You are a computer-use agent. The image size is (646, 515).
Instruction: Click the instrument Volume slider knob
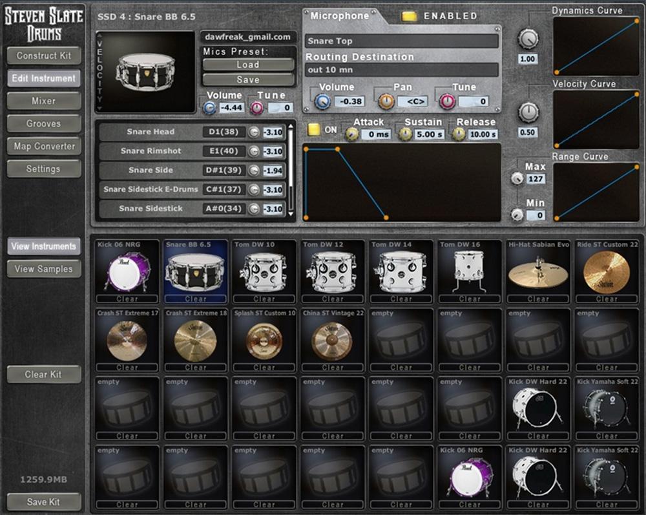point(210,108)
